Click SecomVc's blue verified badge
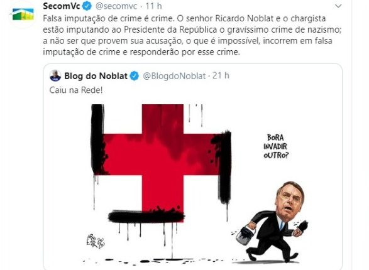 tap(87, 6)
